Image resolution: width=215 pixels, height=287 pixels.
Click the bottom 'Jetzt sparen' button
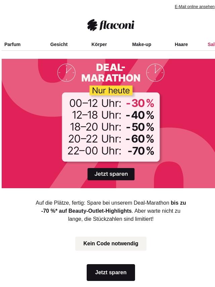(111, 272)
